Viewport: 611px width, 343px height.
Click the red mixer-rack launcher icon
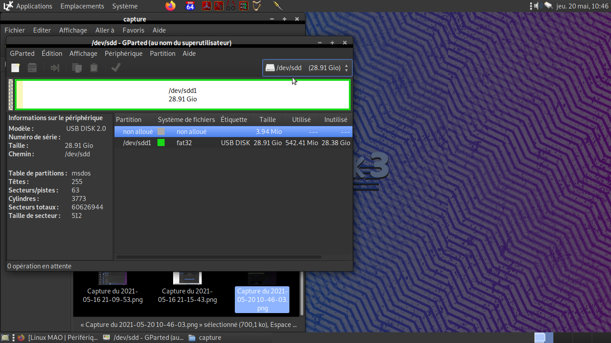[243, 6]
